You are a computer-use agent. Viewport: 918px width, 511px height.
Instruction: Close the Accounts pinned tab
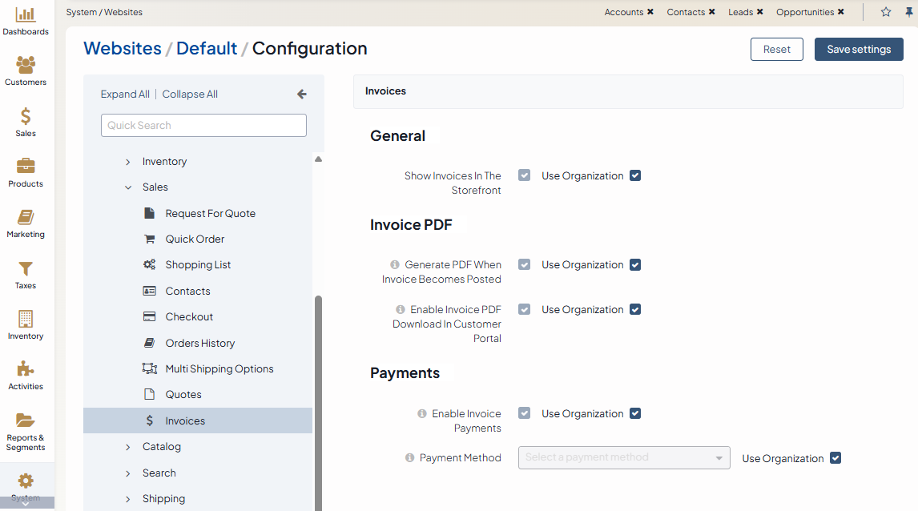(650, 12)
